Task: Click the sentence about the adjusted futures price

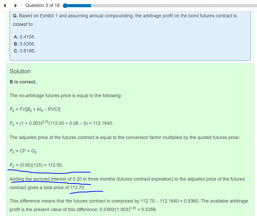Action: click(125, 137)
